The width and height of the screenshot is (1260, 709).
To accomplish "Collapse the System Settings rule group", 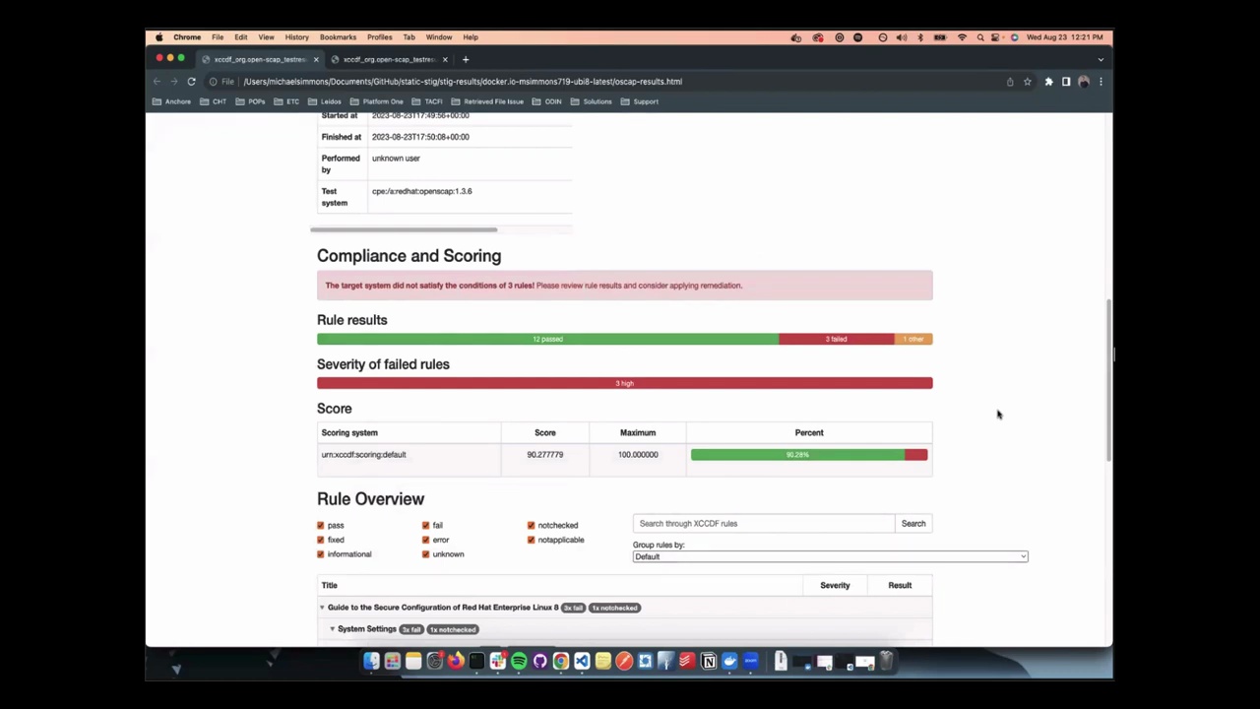I will 332,629.
